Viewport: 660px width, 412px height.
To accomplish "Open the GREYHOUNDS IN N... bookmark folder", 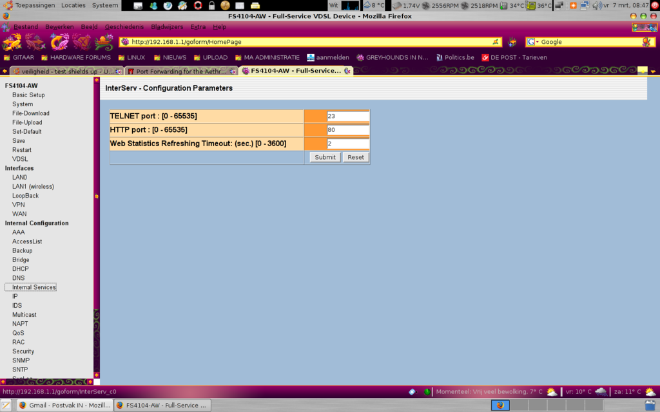I will [392, 57].
